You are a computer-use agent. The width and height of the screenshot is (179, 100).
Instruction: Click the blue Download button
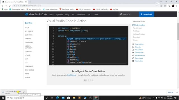[x=147, y=14]
